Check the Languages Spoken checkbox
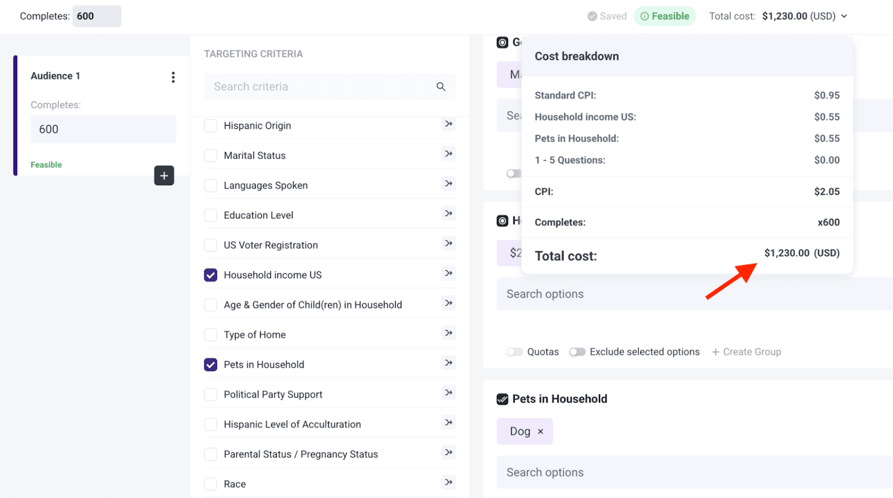The image size is (893, 498). pos(210,185)
